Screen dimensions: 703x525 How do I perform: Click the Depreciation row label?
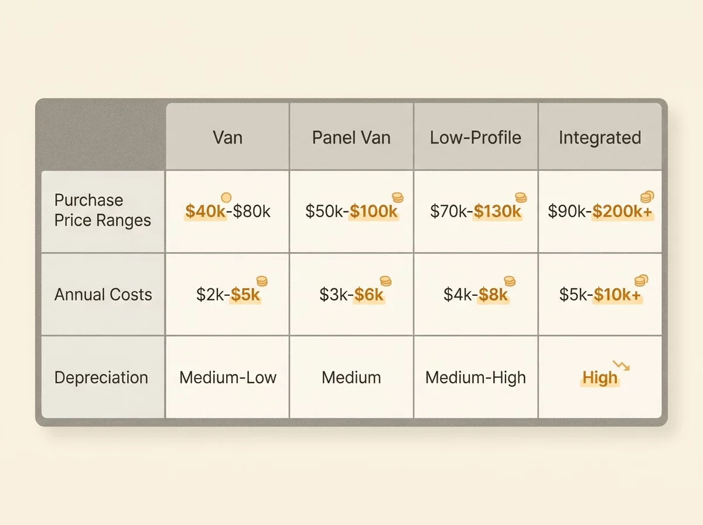click(x=101, y=378)
